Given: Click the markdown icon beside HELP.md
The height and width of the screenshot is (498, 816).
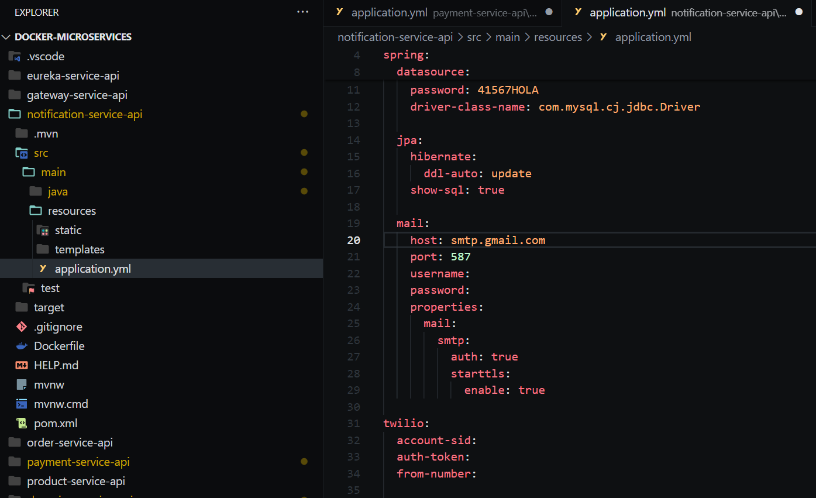Looking at the screenshot, I should 22,365.
